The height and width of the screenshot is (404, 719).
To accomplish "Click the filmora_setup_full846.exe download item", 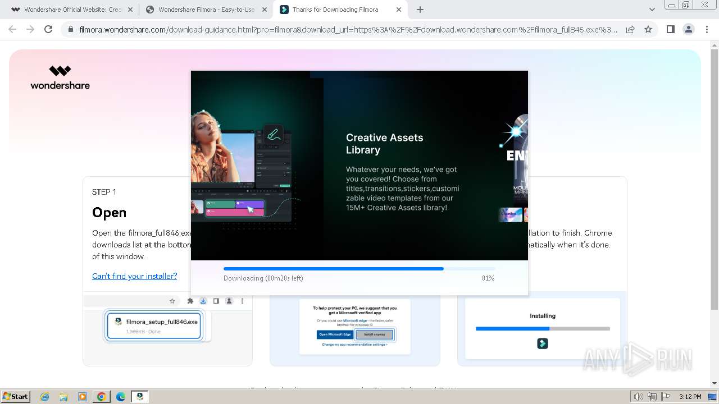I will pos(154,325).
